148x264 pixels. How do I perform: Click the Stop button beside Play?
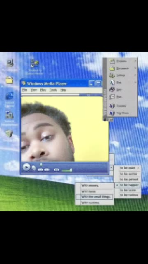(x=34, y=168)
